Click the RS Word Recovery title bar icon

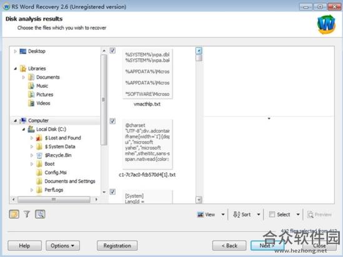click(x=7, y=7)
